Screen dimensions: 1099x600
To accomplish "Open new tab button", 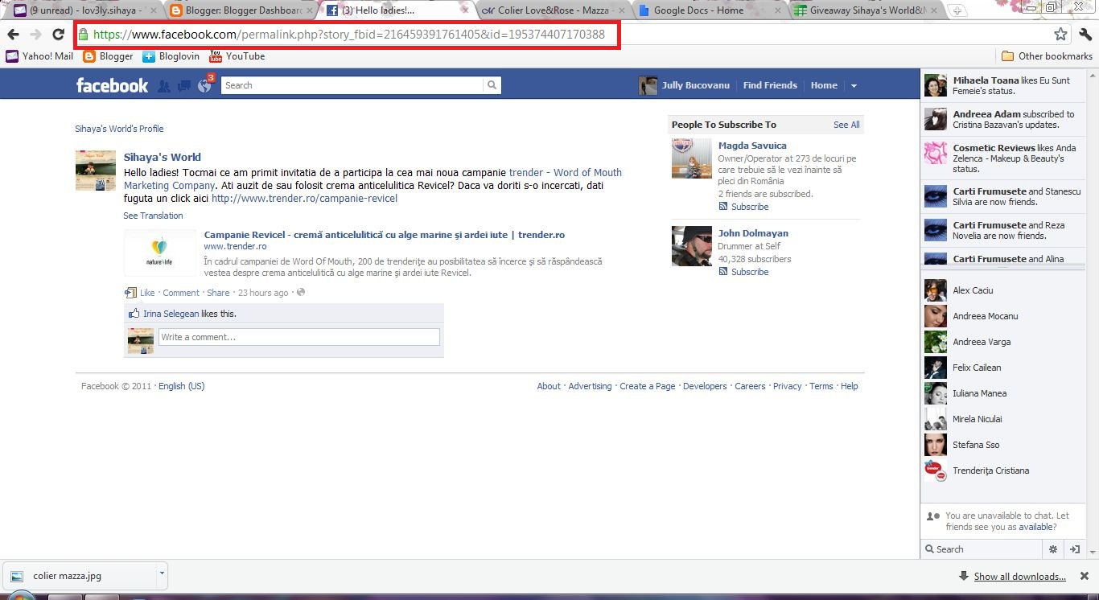I will [x=957, y=10].
